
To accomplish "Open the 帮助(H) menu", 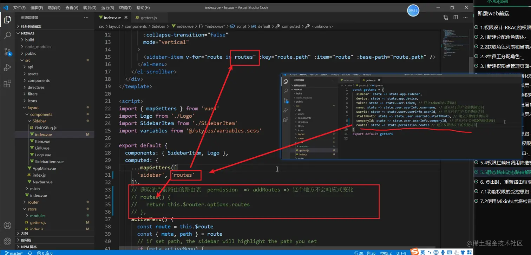I will pos(143,8).
